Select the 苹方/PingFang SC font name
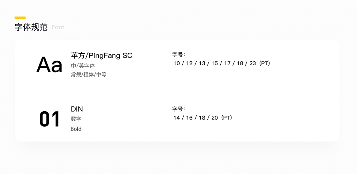The height and width of the screenshot is (174, 357). pyautogui.click(x=101, y=55)
